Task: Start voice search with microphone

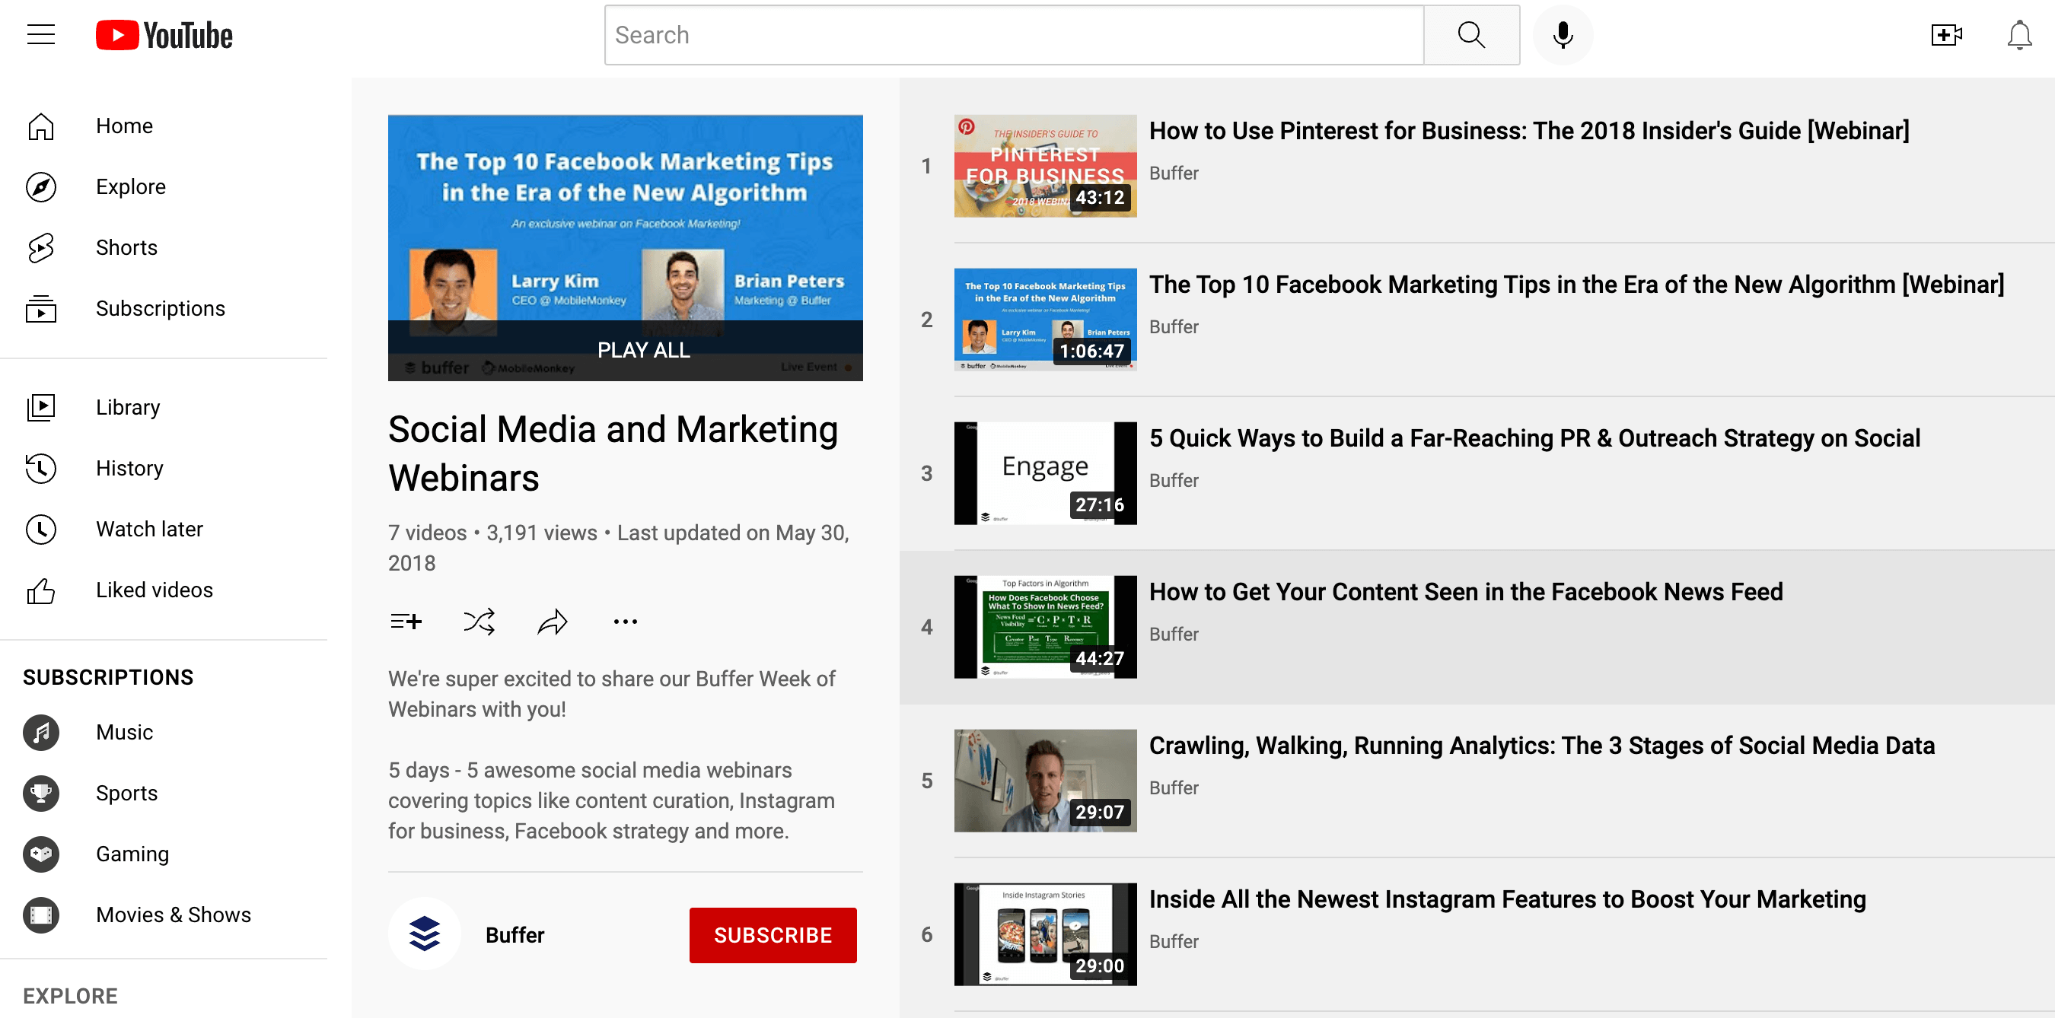Action: [1563, 35]
